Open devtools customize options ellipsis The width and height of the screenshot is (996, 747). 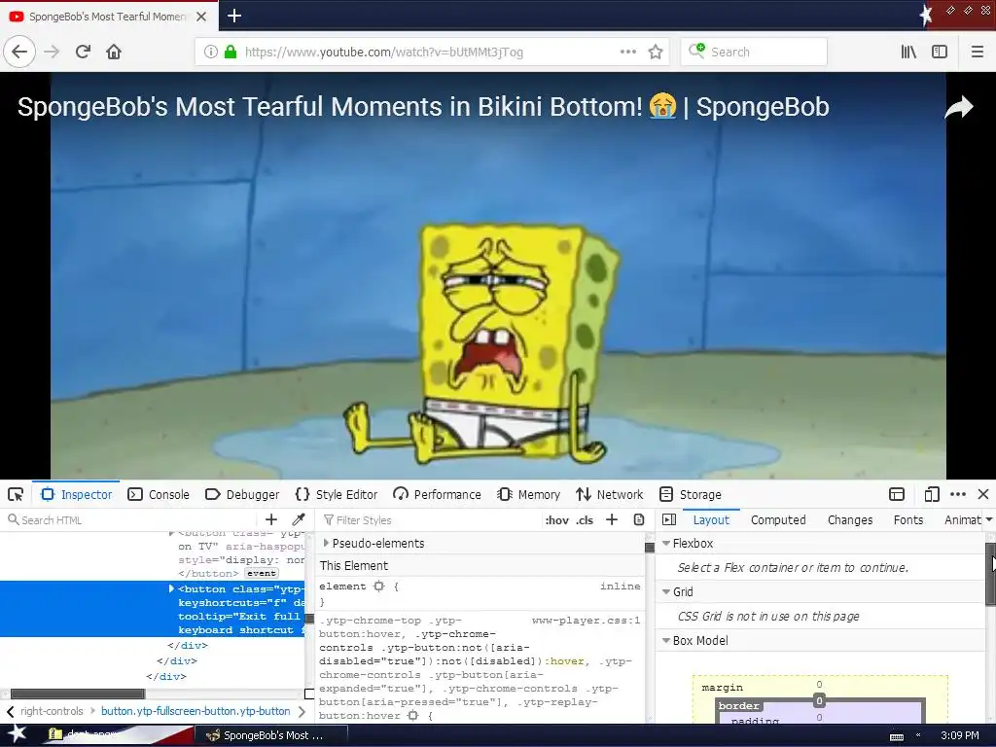[x=958, y=494]
